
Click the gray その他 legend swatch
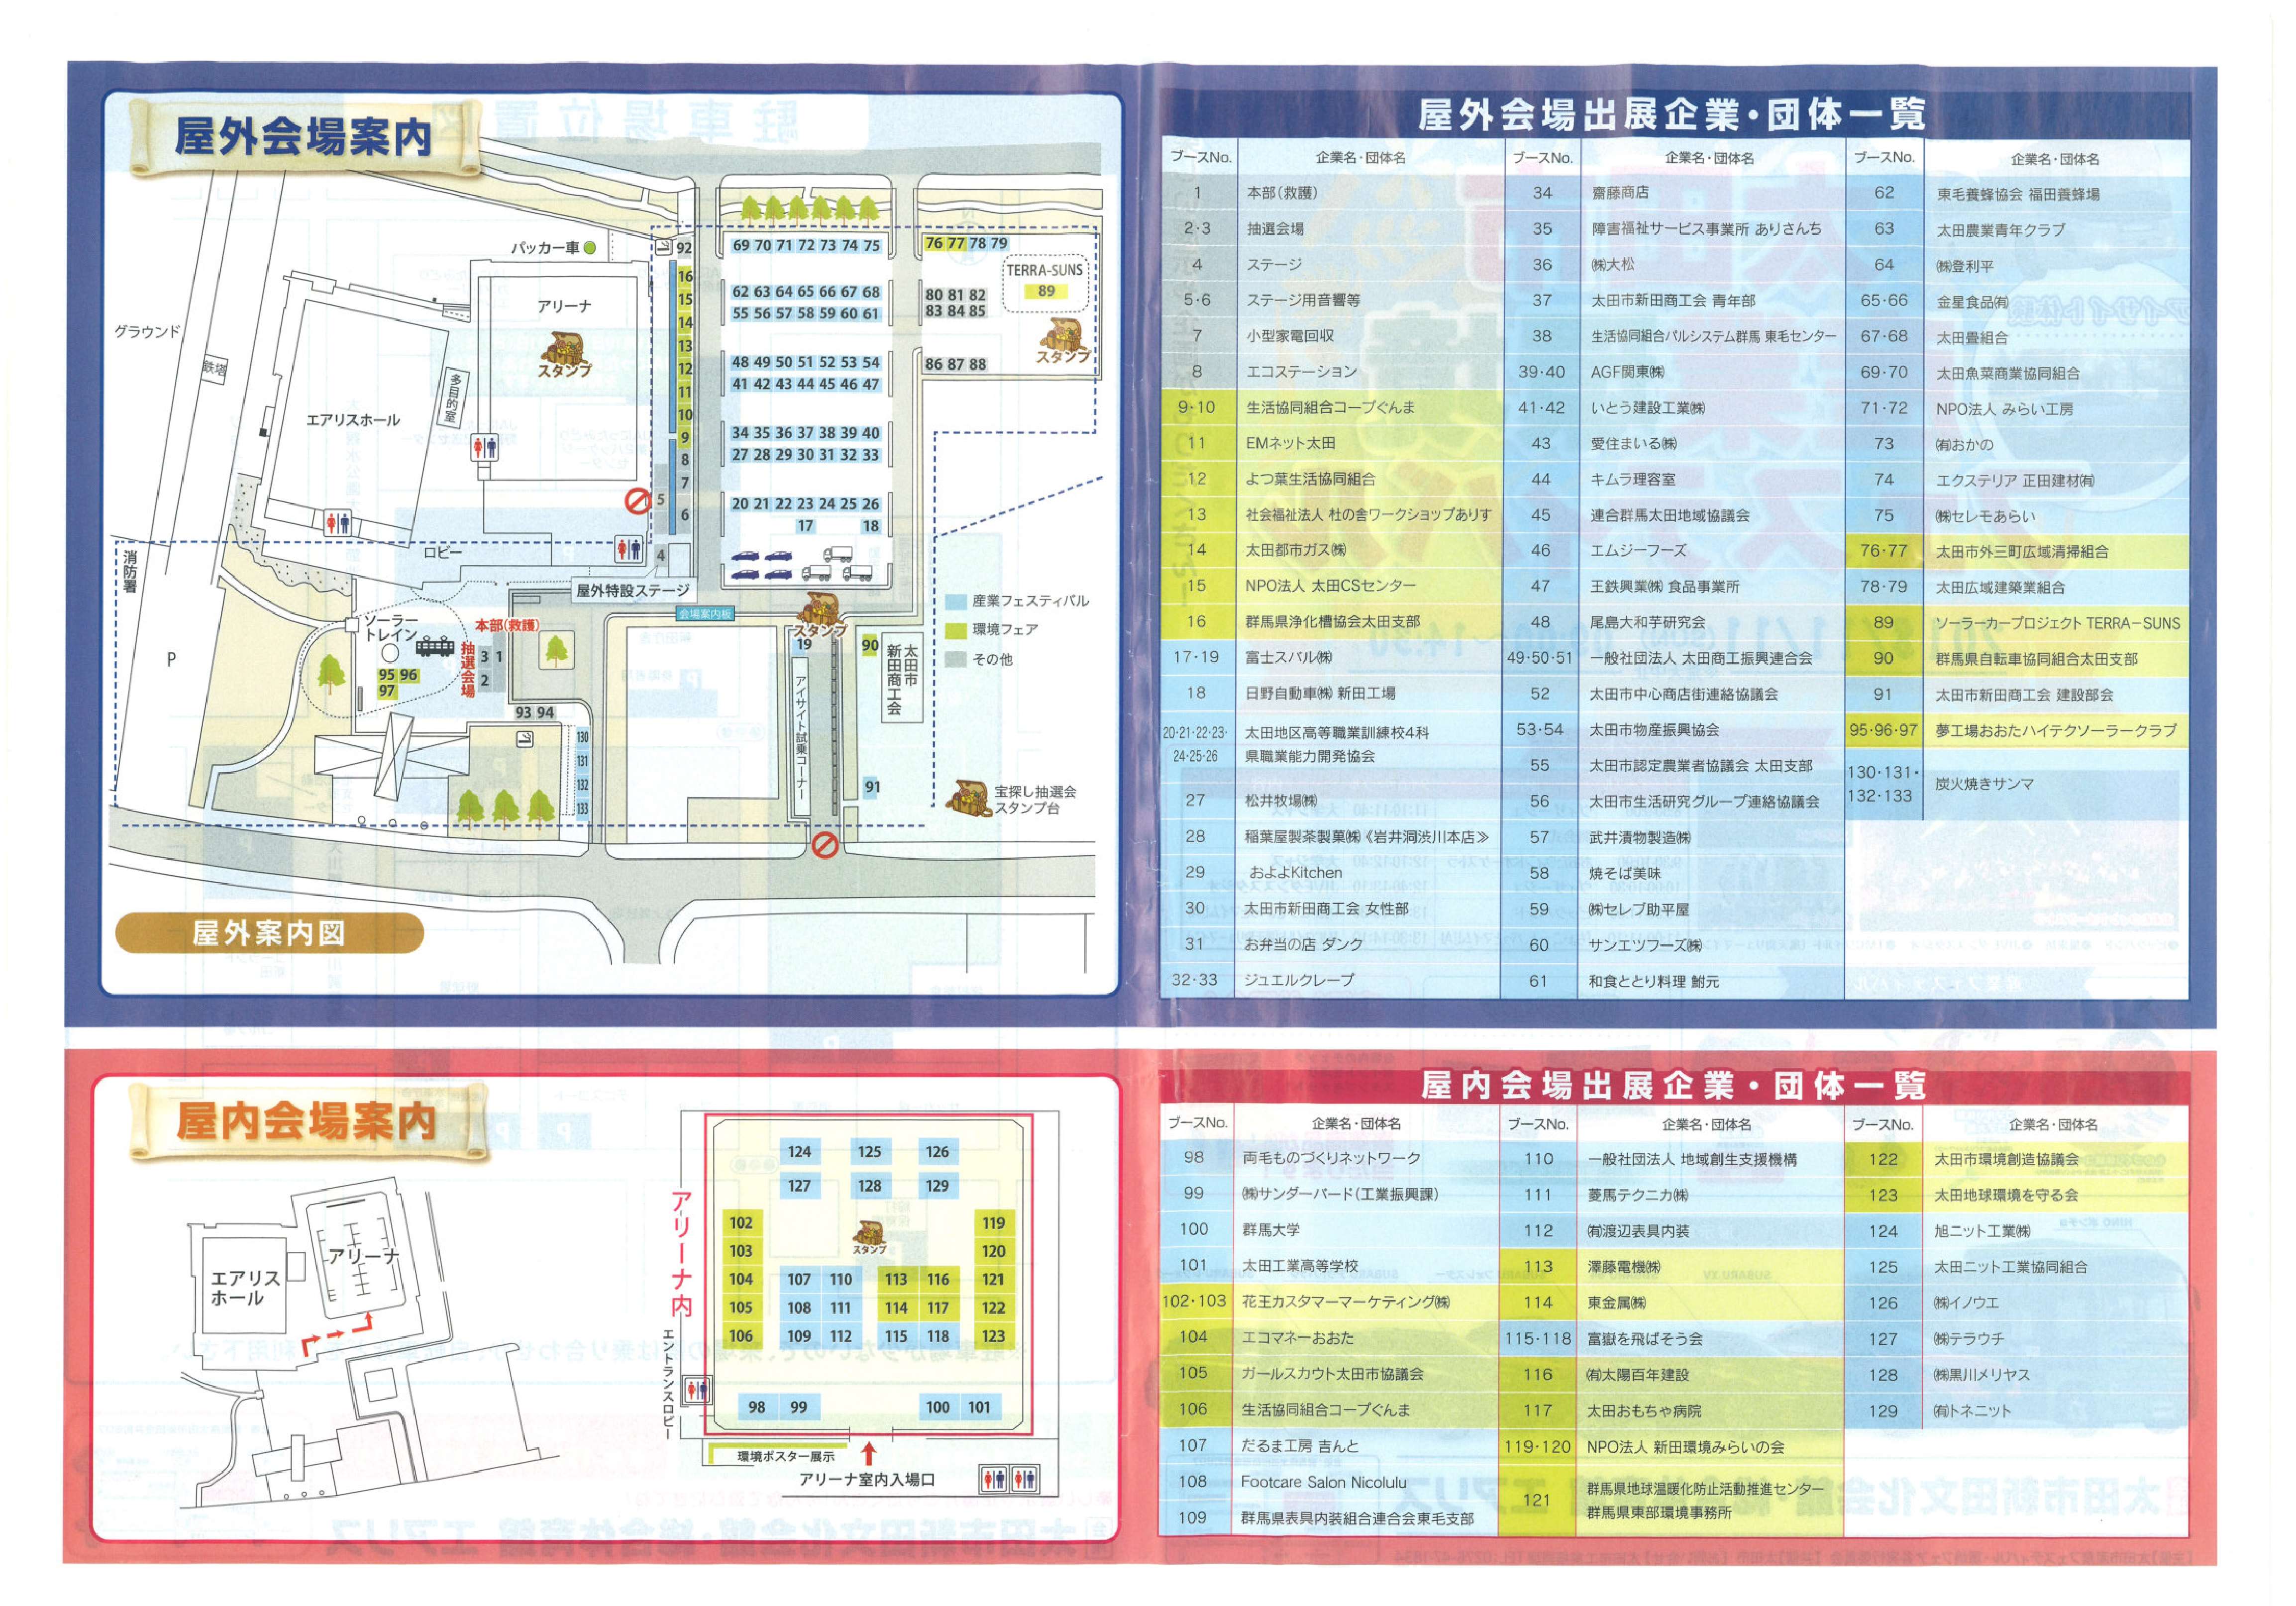tap(956, 659)
